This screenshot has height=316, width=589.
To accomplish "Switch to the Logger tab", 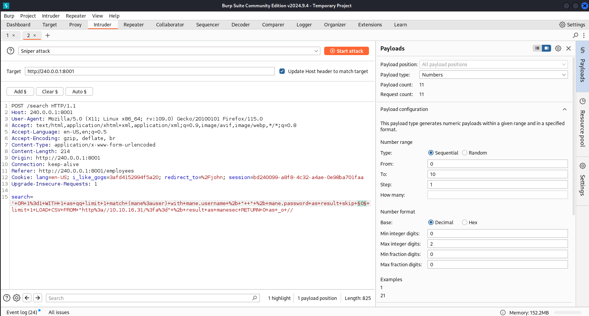I will pos(304,24).
